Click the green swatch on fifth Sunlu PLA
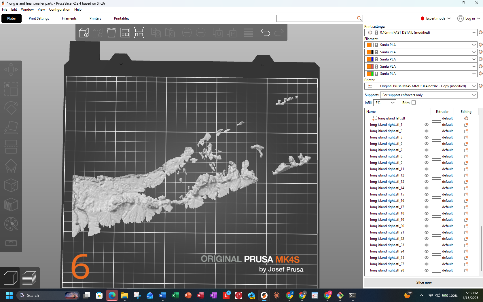The image size is (483, 302). 372,74
